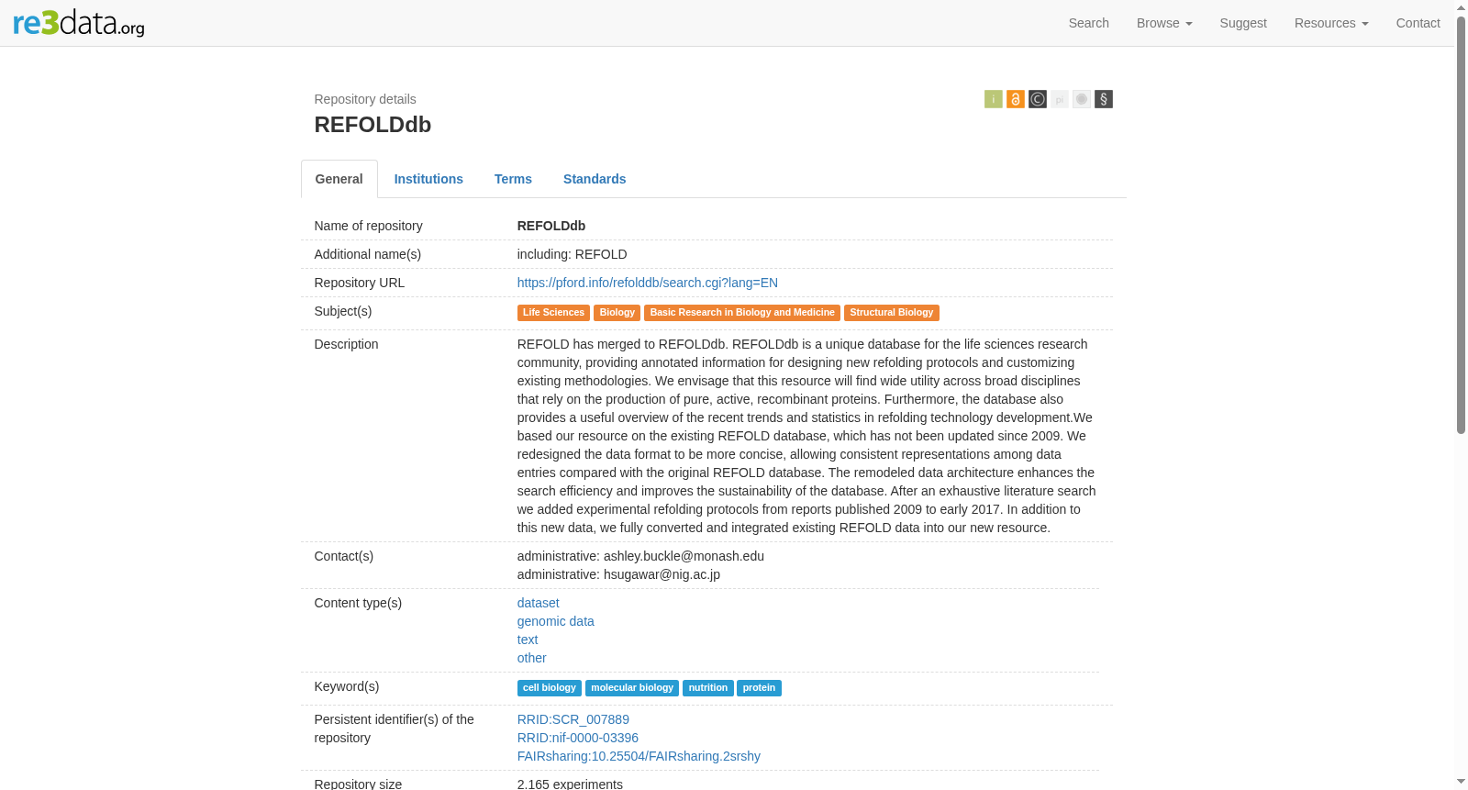Open the text content type link
The width and height of the screenshot is (1468, 790).
pyautogui.click(x=528, y=640)
